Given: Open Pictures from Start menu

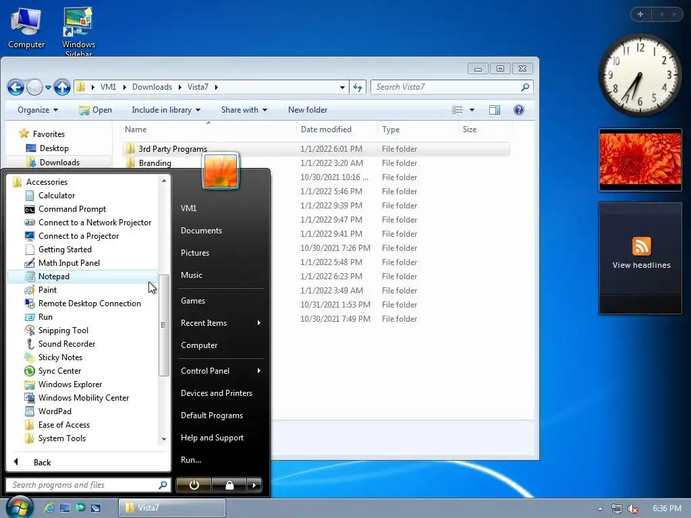Looking at the screenshot, I should 195,253.
